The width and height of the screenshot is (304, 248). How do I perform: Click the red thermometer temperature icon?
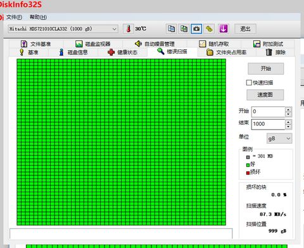pyautogui.click(x=128, y=28)
